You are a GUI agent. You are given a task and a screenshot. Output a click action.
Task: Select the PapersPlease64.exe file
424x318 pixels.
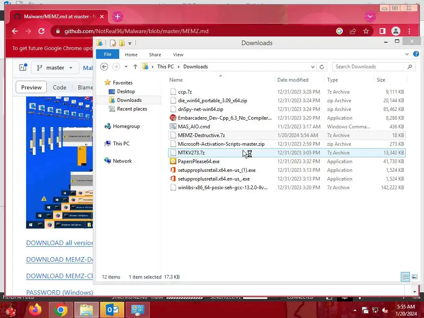287,161
